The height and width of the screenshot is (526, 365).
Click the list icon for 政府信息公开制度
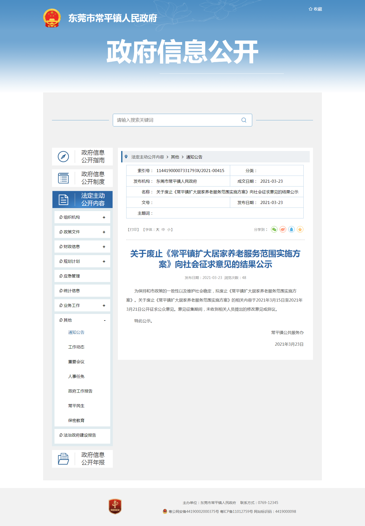(63, 178)
